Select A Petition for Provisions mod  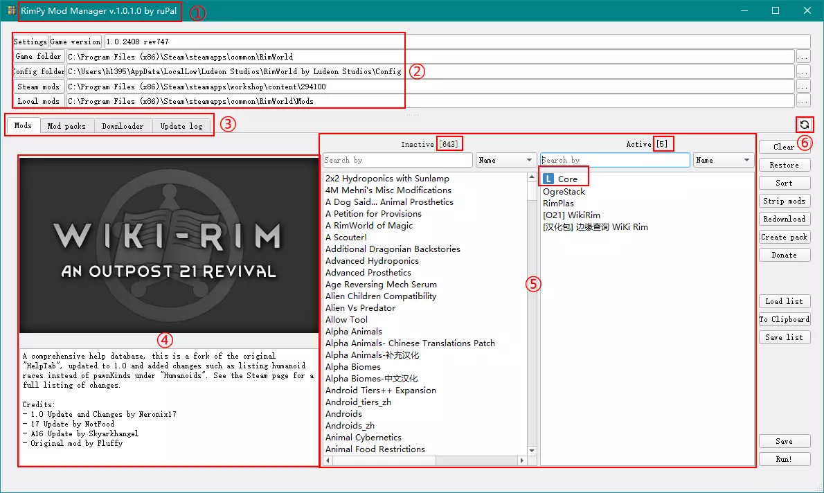point(373,214)
